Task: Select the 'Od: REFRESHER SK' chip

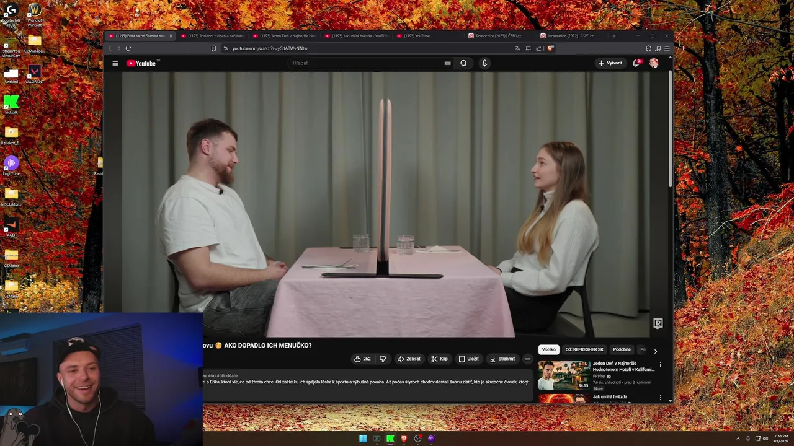Action: pos(584,349)
